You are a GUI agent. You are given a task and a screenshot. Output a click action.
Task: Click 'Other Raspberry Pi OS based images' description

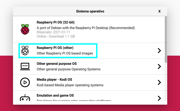[65, 53]
